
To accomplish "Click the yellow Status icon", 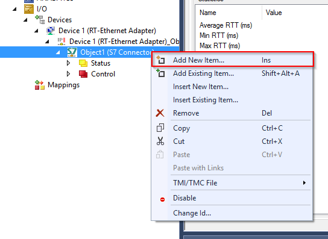I will tap(83, 63).
